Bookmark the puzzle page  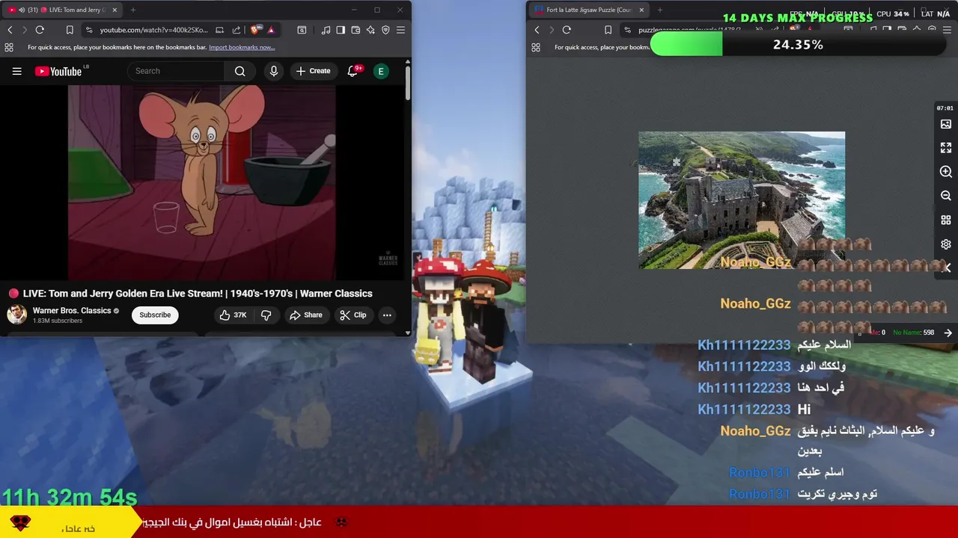pyautogui.click(x=608, y=30)
